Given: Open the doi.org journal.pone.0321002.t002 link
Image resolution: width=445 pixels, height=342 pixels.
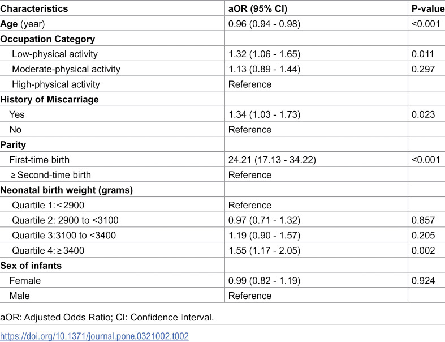Looking at the screenshot, I should [x=94, y=336].
